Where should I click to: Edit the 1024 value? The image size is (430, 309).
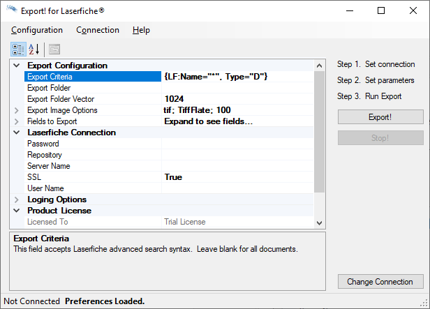237,99
